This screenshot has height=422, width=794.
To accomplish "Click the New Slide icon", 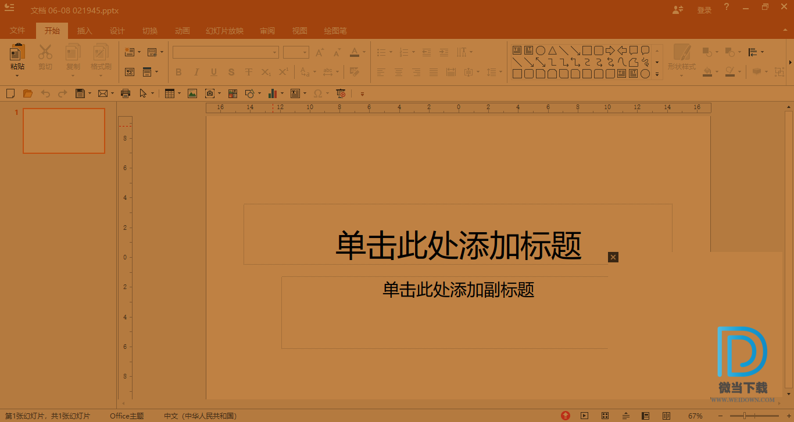I will click(130, 52).
